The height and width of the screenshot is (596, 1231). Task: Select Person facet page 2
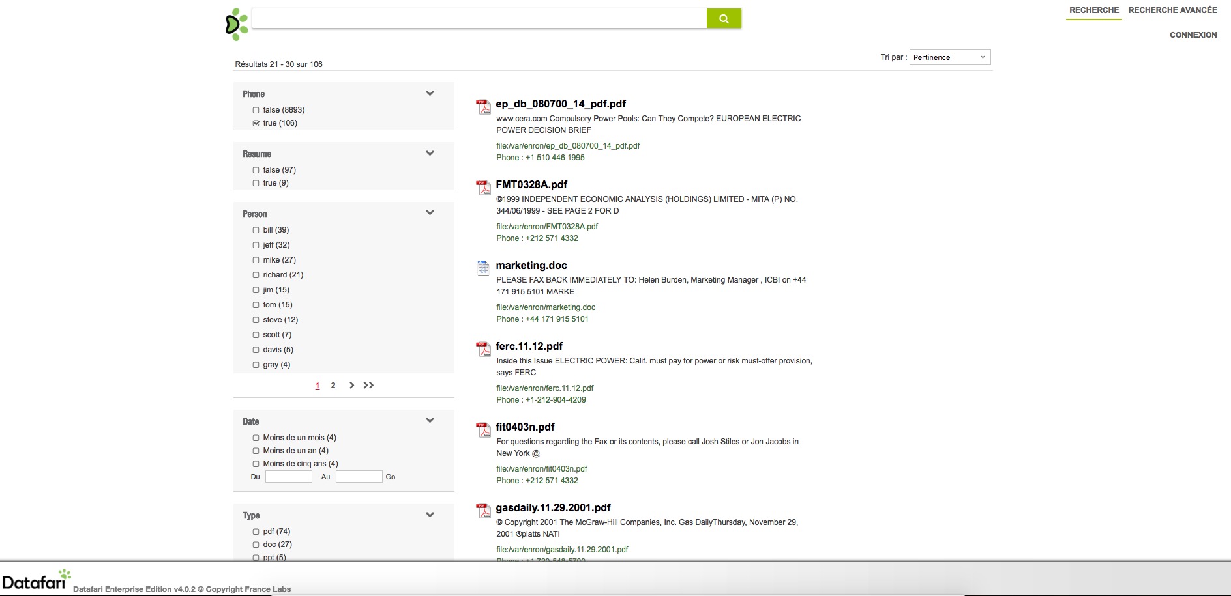333,386
